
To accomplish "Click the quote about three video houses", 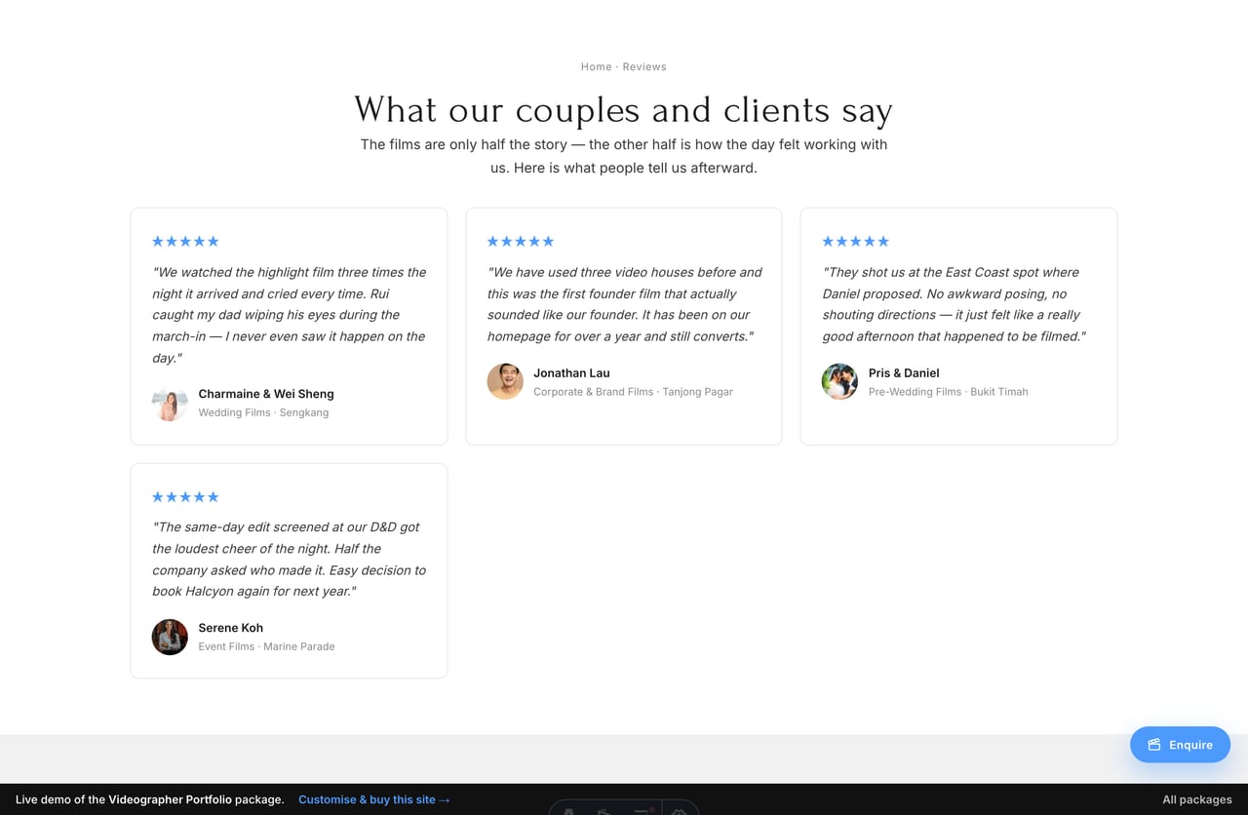I will pyautogui.click(x=624, y=304).
